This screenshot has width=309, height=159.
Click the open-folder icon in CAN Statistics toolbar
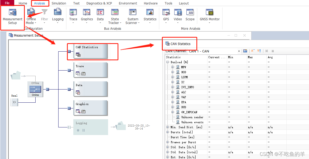tap(245, 51)
